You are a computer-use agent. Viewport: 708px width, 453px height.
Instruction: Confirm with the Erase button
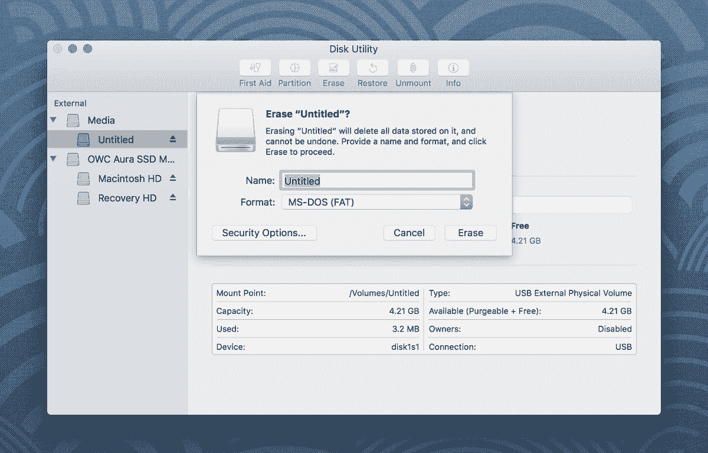pos(470,233)
